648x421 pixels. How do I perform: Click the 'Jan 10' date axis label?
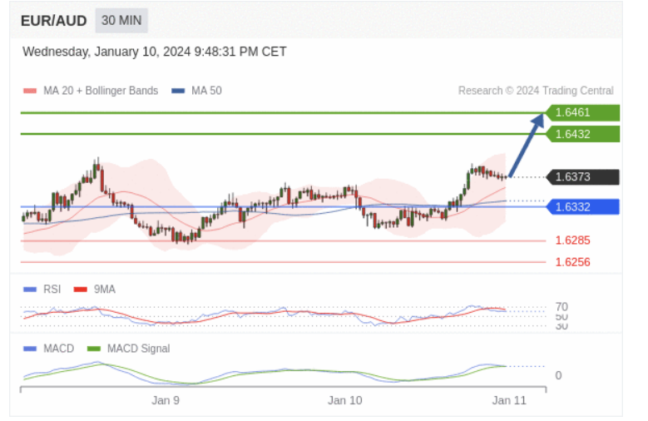tap(344, 400)
